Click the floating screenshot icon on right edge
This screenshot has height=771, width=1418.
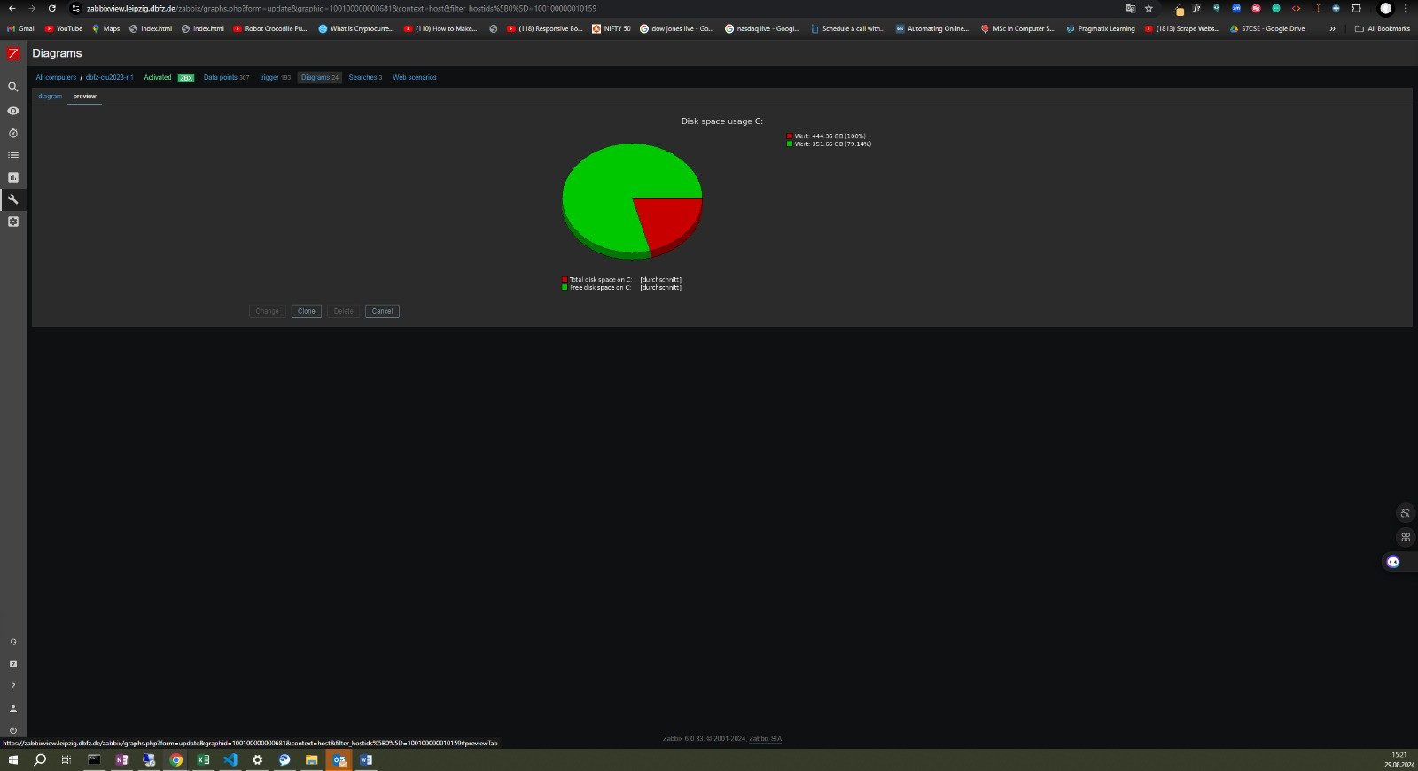(x=1406, y=512)
